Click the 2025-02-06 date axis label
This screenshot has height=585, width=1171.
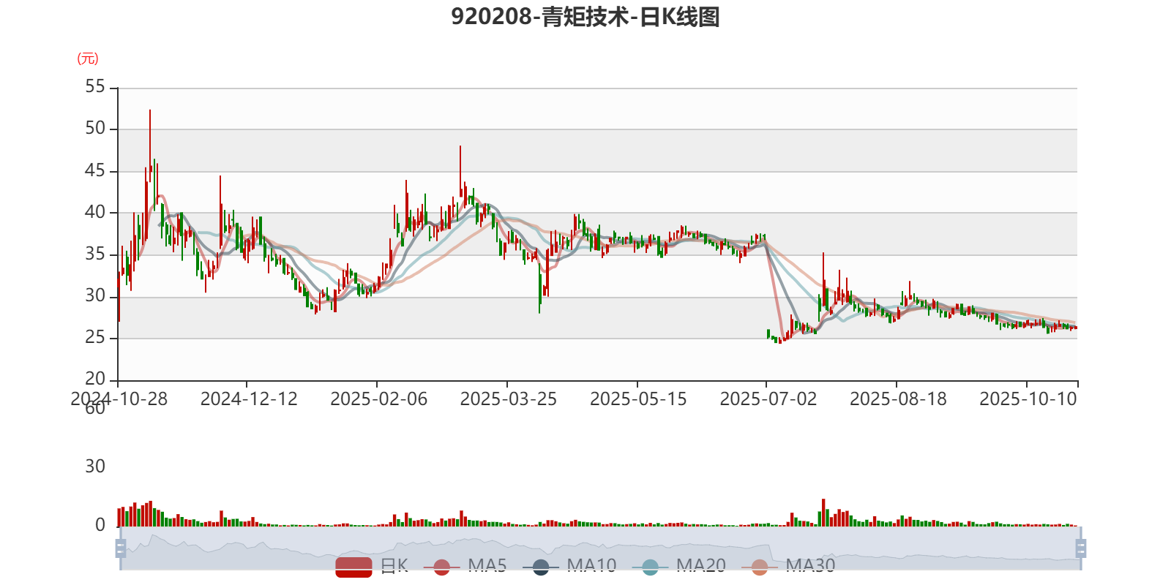(x=378, y=399)
